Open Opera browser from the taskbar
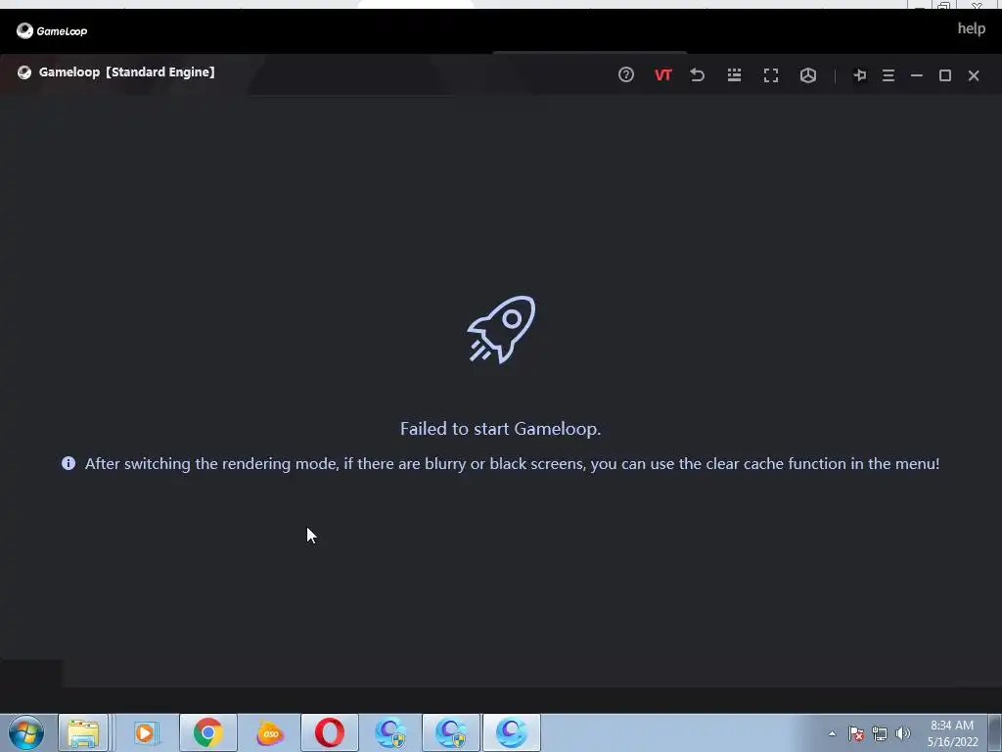 [330, 732]
